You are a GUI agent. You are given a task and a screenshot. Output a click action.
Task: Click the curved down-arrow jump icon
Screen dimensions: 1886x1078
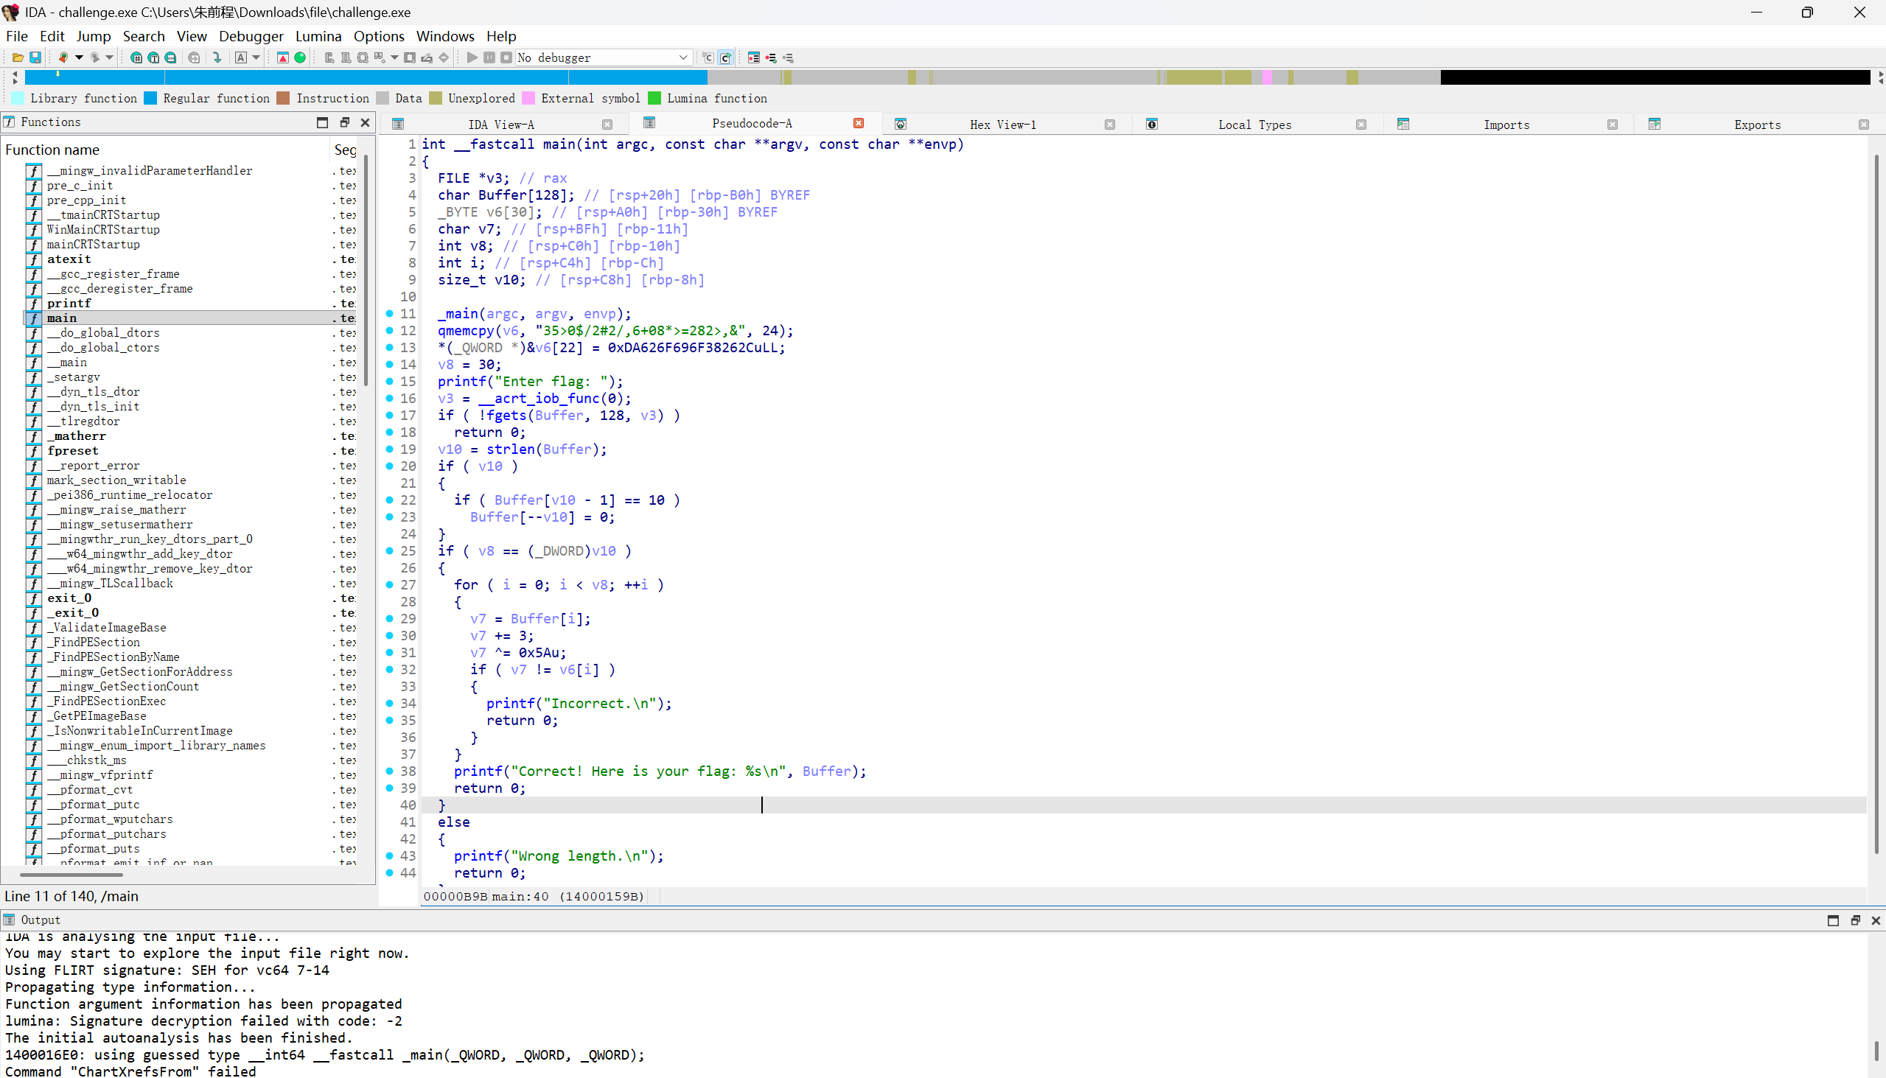pyautogui.click(x=217, y=57)
